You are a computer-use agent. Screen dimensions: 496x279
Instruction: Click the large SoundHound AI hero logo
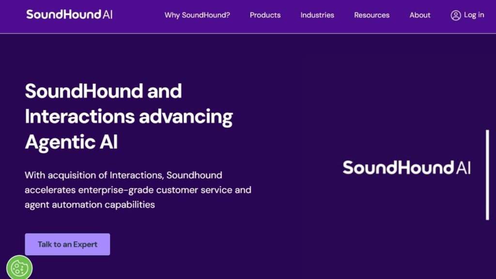[x=406, y=168]
